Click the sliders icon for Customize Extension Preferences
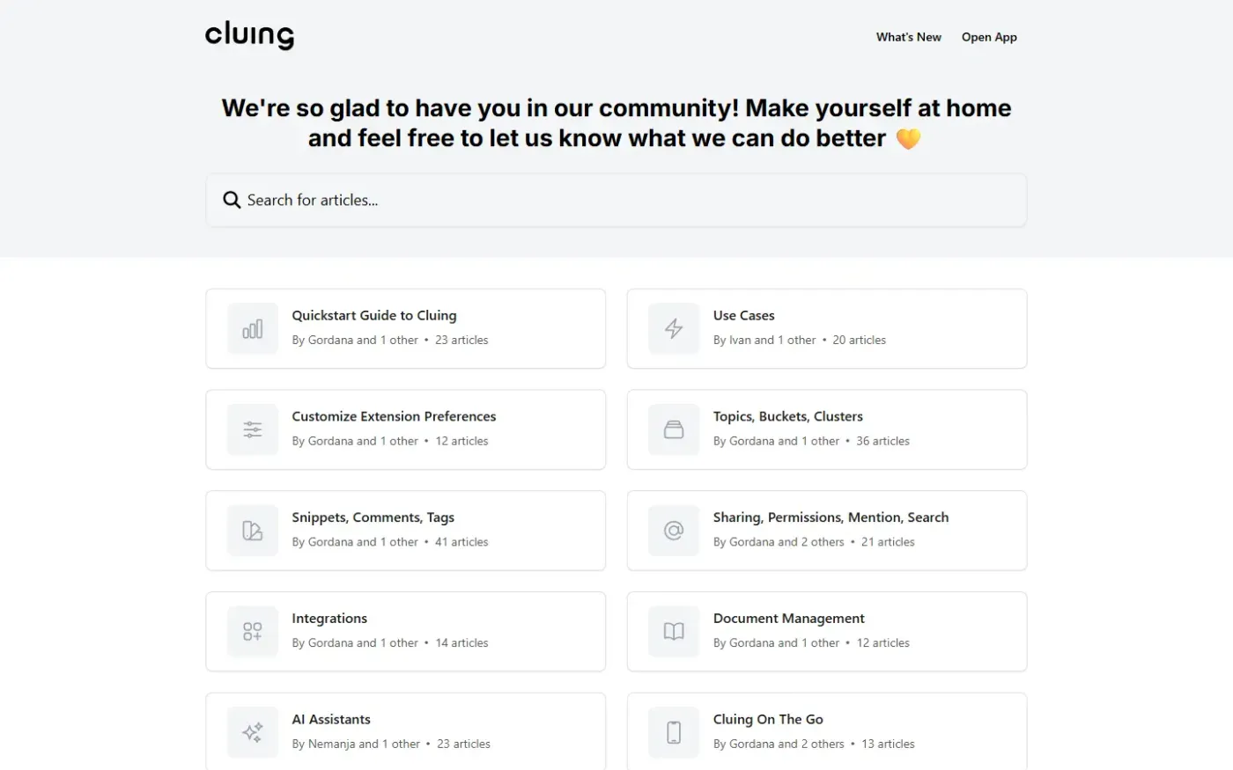The image size is (1233, 770). [x=253, y=429]
